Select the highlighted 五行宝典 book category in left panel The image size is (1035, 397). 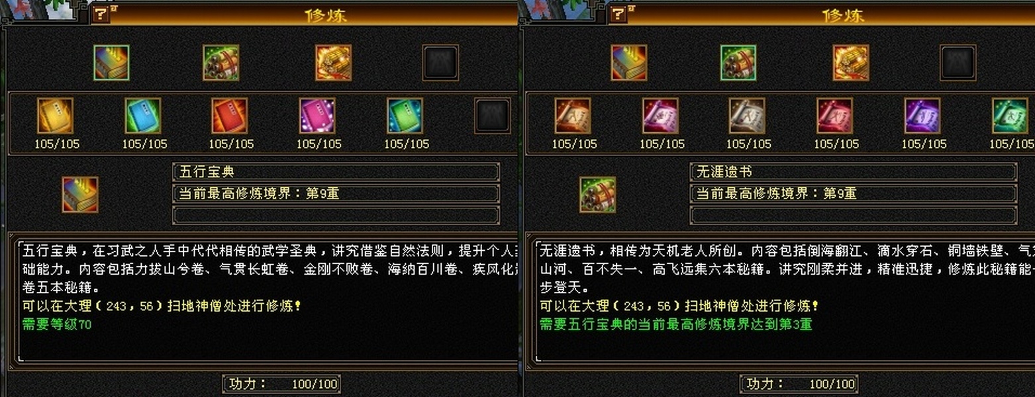pos(111,63)
